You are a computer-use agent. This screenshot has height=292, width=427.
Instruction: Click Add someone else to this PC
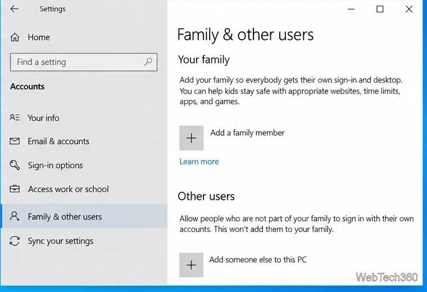[258, 259]
